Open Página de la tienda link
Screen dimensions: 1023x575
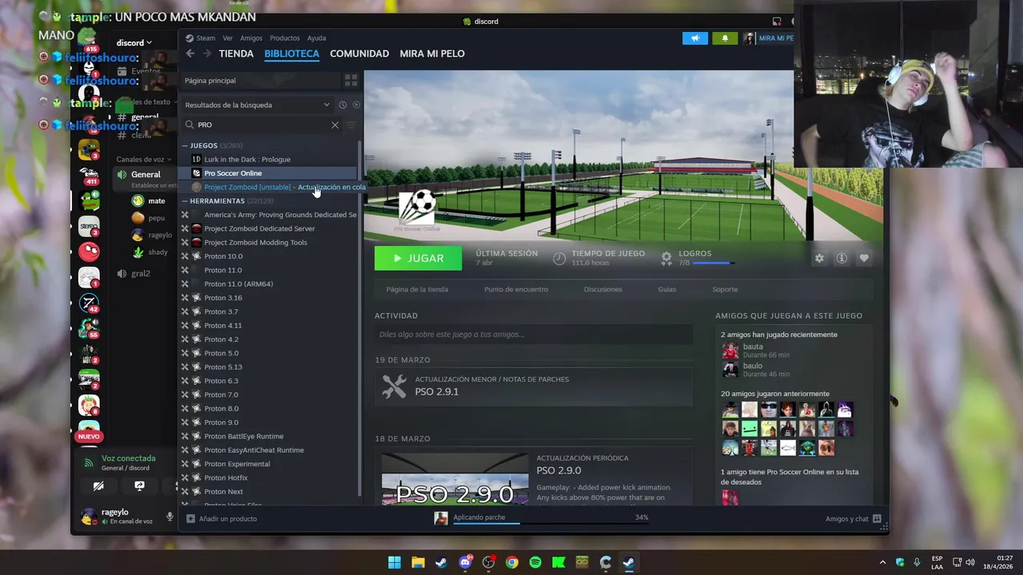[x=416, y=289]
